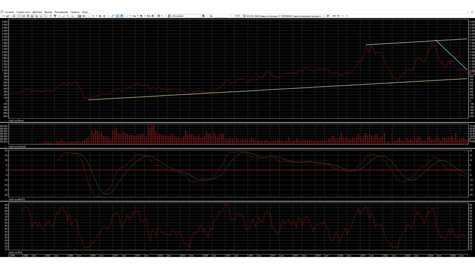Click the icon right after client code combo
475x267 pixels.
(x=203, y=16)
